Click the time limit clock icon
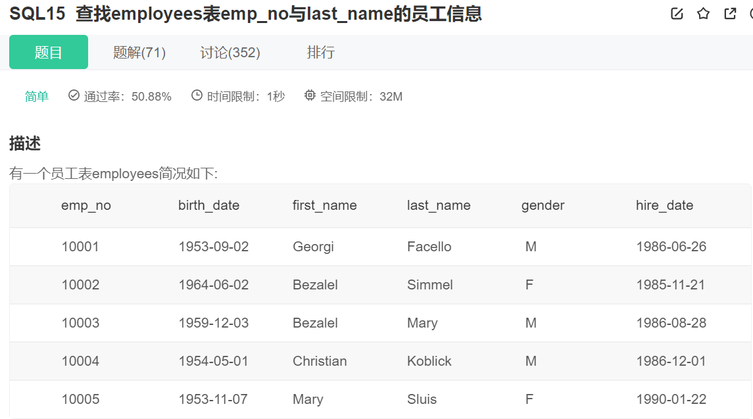This screenshot has width=753, height=419. [x=197, y=96]
